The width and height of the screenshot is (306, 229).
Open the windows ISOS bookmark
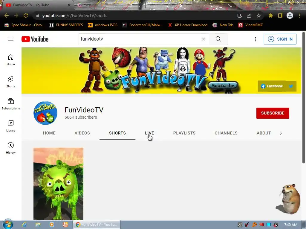103,25
